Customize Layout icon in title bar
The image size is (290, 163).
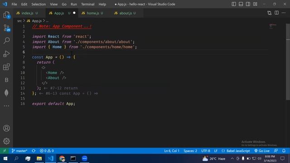pyautogui.click(x=255, y=4)
